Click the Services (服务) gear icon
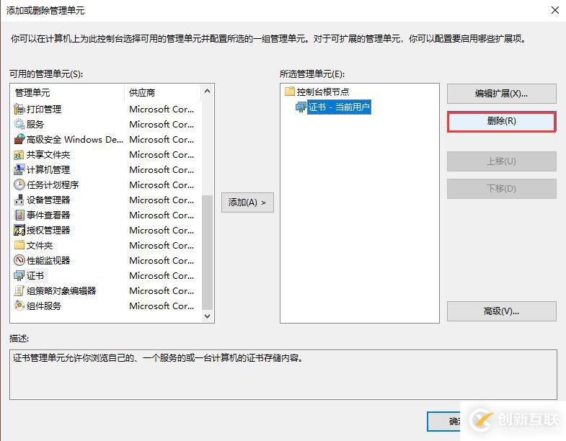Screen dimensions: 566x441 (x=19, y=124)
